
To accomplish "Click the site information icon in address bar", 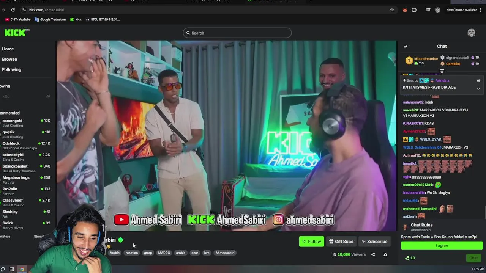I will pyautogui.click(x=24, y=10).
